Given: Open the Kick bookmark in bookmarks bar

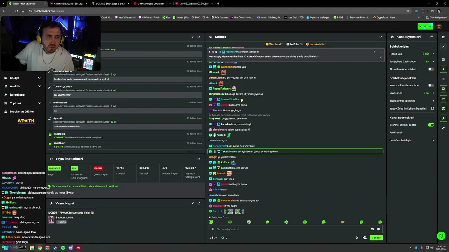Looking at the screenshot, I should pyautogui.click(x=166, y=17).
